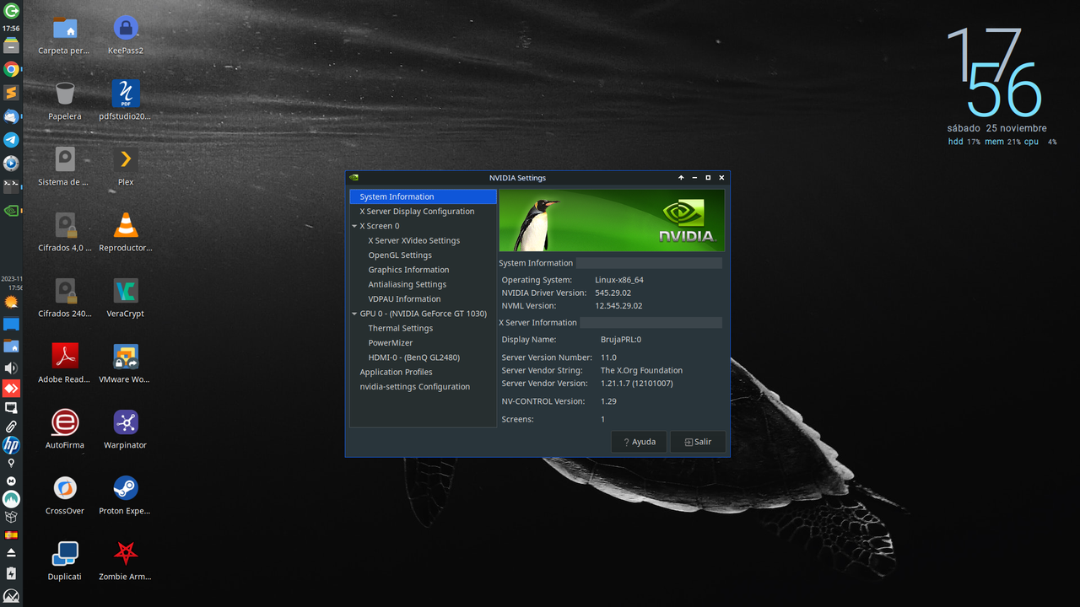Open the Sistema de archivos drive icon

[65, 159]
